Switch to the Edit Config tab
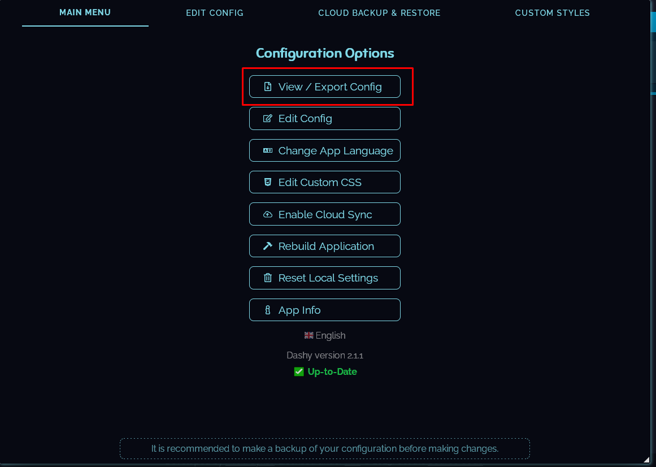The image size is (656, 467). [215, 12]
